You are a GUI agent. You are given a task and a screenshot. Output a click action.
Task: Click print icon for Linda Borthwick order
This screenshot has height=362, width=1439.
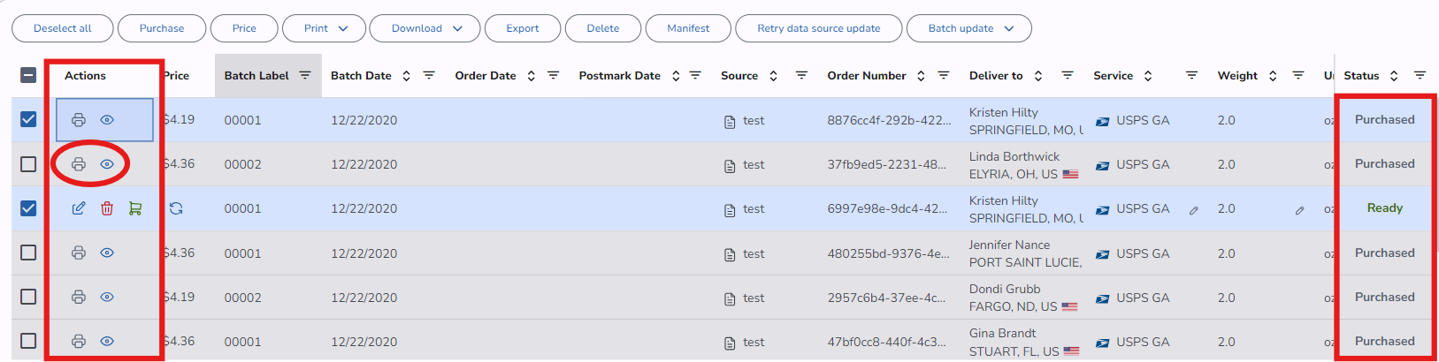click(79, 164)
